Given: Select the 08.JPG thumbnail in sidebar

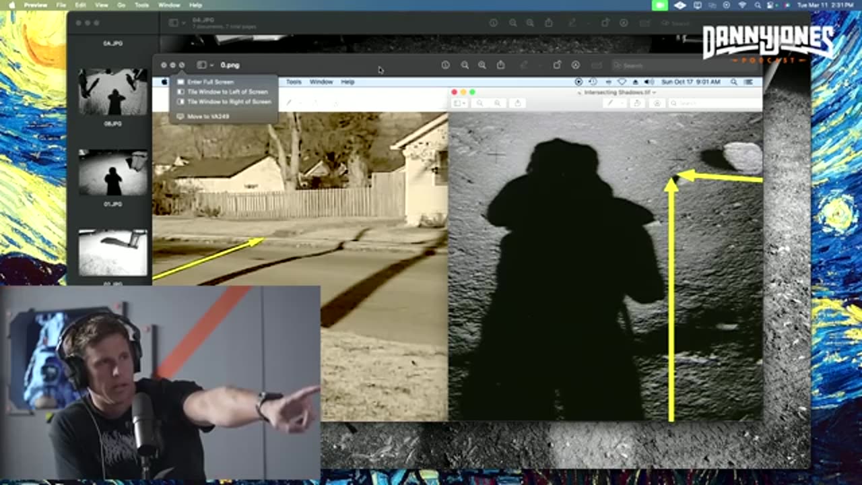Looking at the screenshot, I should pos(112,91).
